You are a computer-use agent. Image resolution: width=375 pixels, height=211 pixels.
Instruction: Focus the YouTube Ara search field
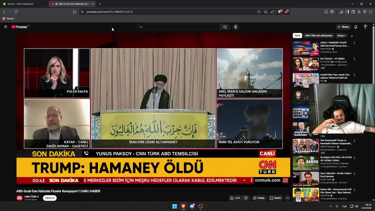point(178,27)
